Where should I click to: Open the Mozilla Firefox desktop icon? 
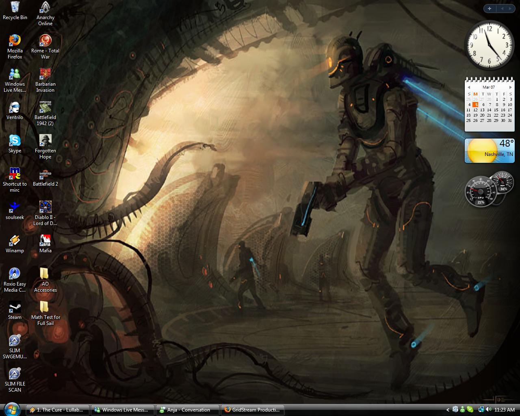click(15, 41)
